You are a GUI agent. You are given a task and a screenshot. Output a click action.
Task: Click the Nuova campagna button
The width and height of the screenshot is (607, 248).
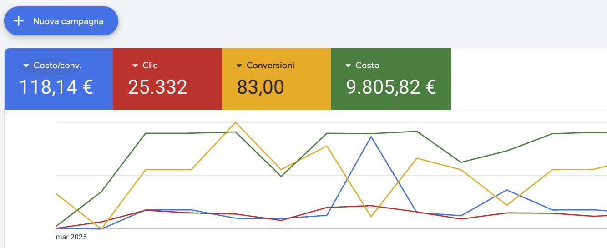61,21
